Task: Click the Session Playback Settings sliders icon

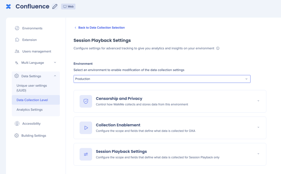Action: coord(86,154)
